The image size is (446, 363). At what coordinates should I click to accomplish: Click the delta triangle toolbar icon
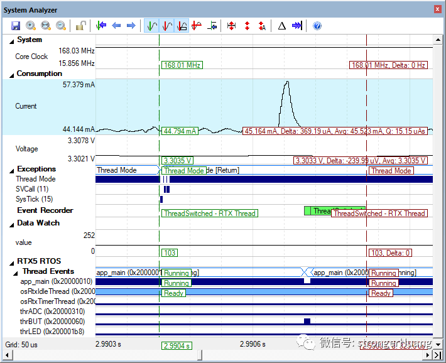(x=282, y=26)
